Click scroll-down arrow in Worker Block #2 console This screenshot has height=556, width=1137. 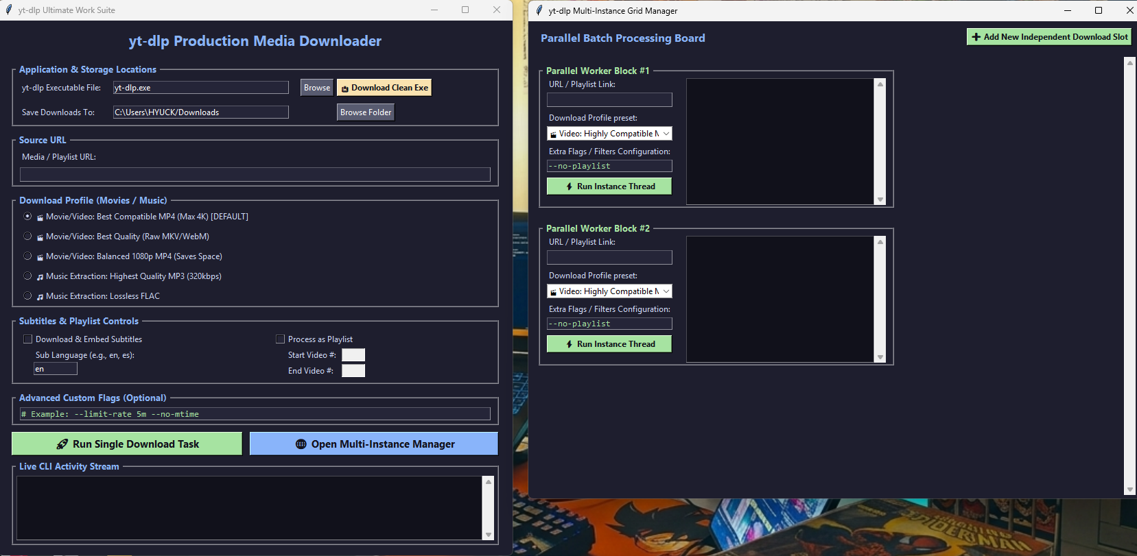(x=880, y=357)
